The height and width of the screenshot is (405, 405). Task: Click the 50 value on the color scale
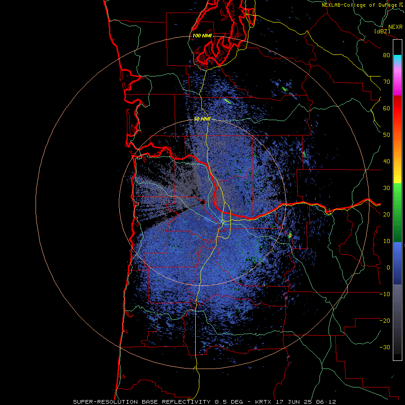point(387,135)
